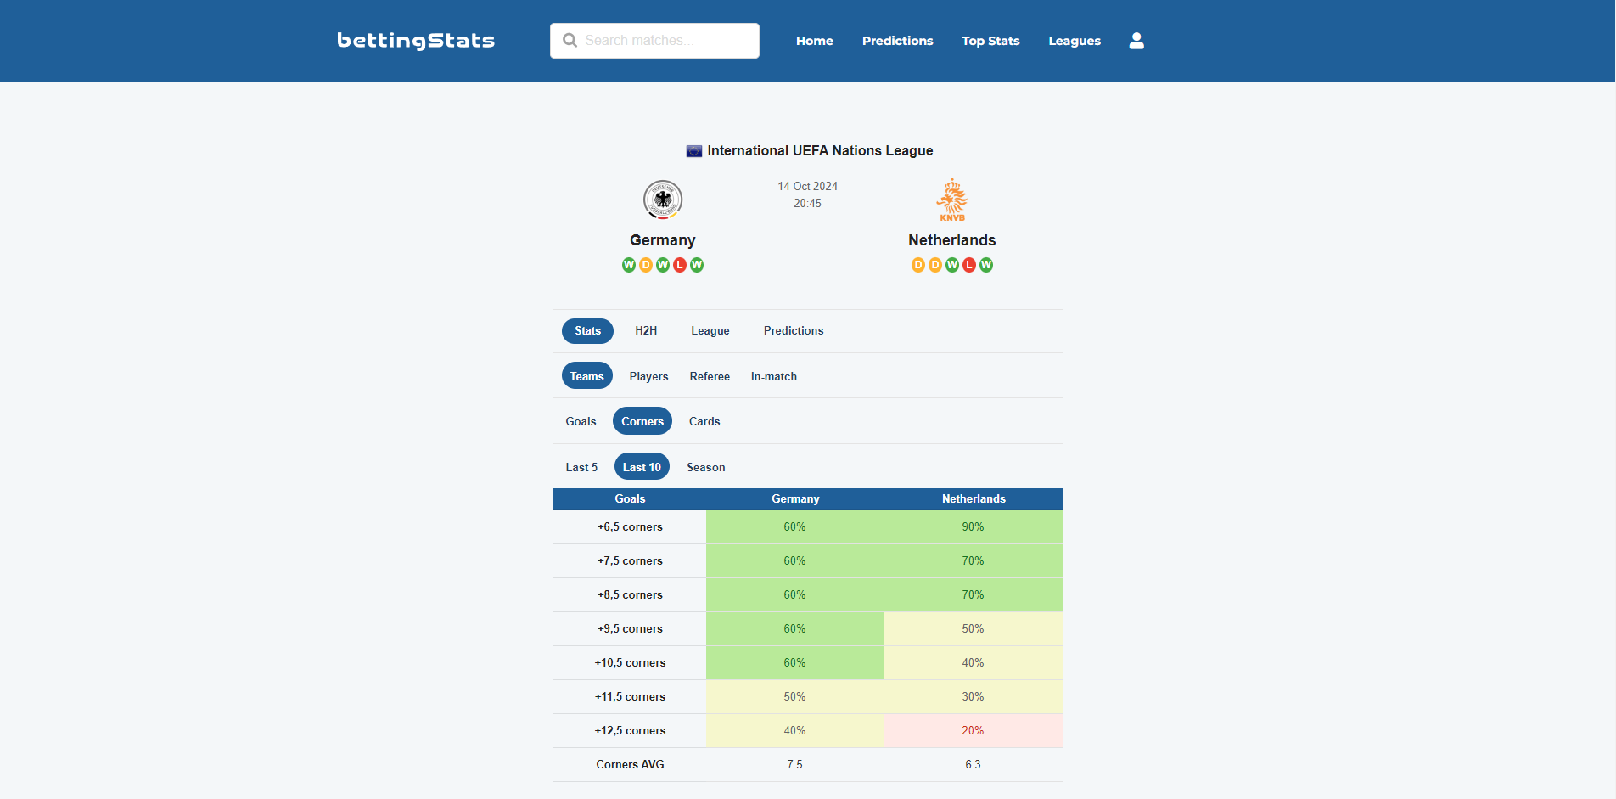Click the +10,5 corners row label
The image size is (1616, 799).
630,663
